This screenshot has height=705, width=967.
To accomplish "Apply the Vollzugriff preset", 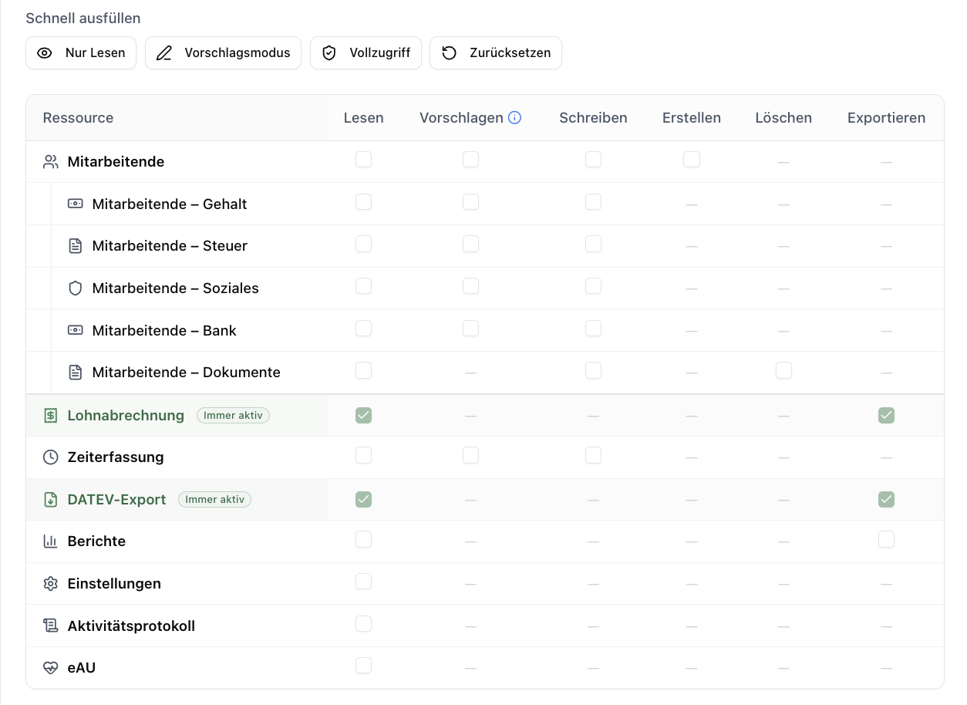I will [x=366, y=53].
